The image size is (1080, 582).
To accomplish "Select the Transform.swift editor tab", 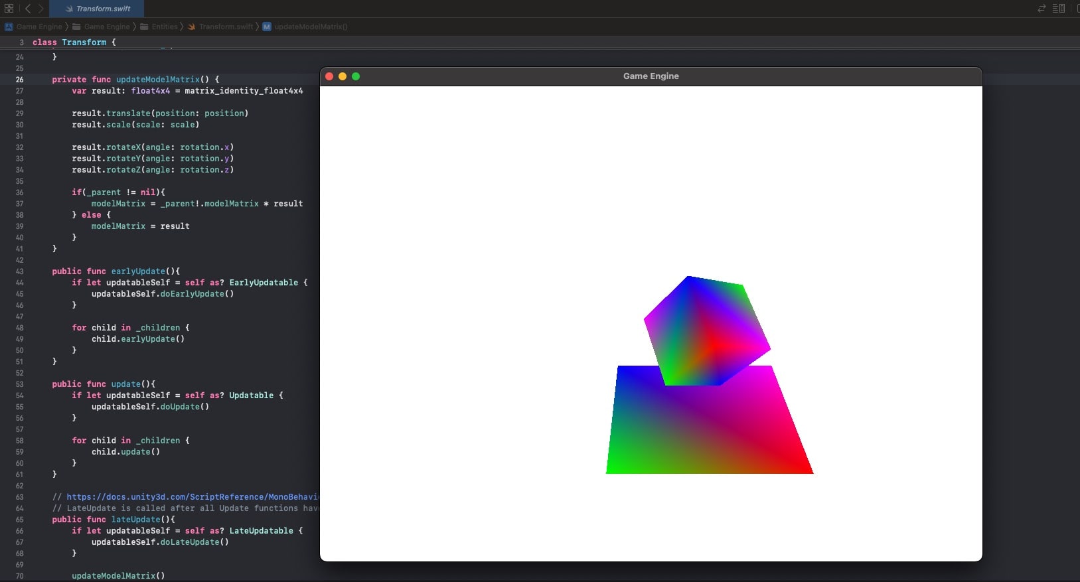I will click(x=97, y=9).
